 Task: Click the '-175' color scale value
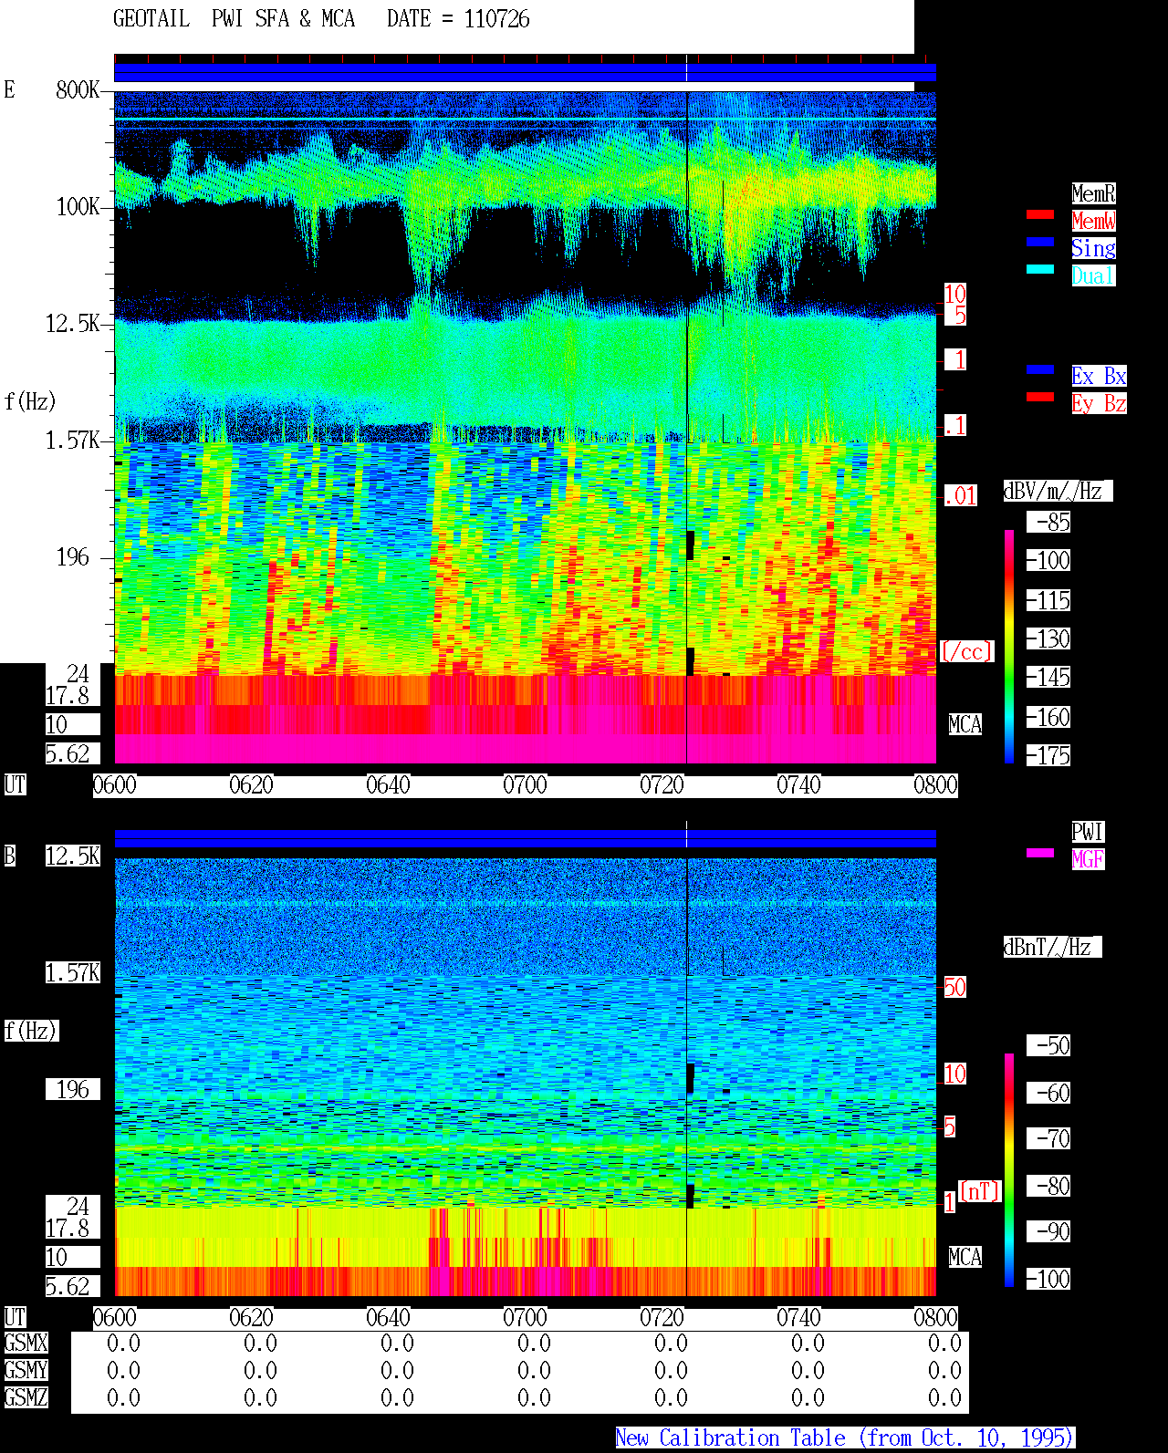tap(1048, 755)
